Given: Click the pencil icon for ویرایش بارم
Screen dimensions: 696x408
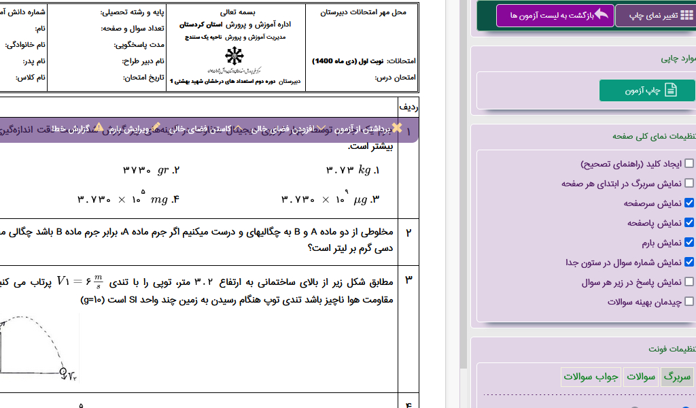Looking at the screenshot, I should click(156, 128).
